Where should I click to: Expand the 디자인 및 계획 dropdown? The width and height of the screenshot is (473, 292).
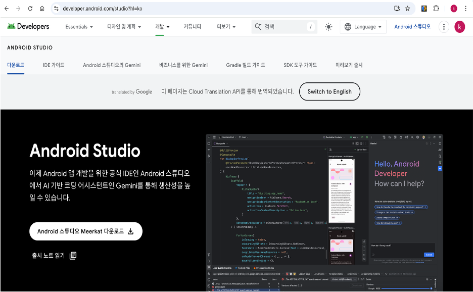coord(124,27)
